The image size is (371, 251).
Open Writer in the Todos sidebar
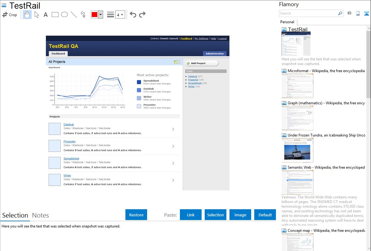[191, 86]
